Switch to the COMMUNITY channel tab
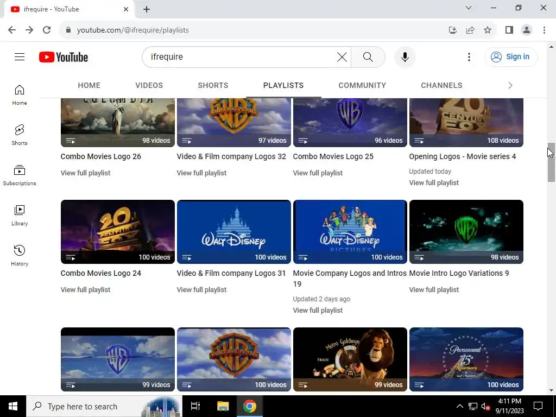Viewport: 556px width, 417px height. pos(362,85)
